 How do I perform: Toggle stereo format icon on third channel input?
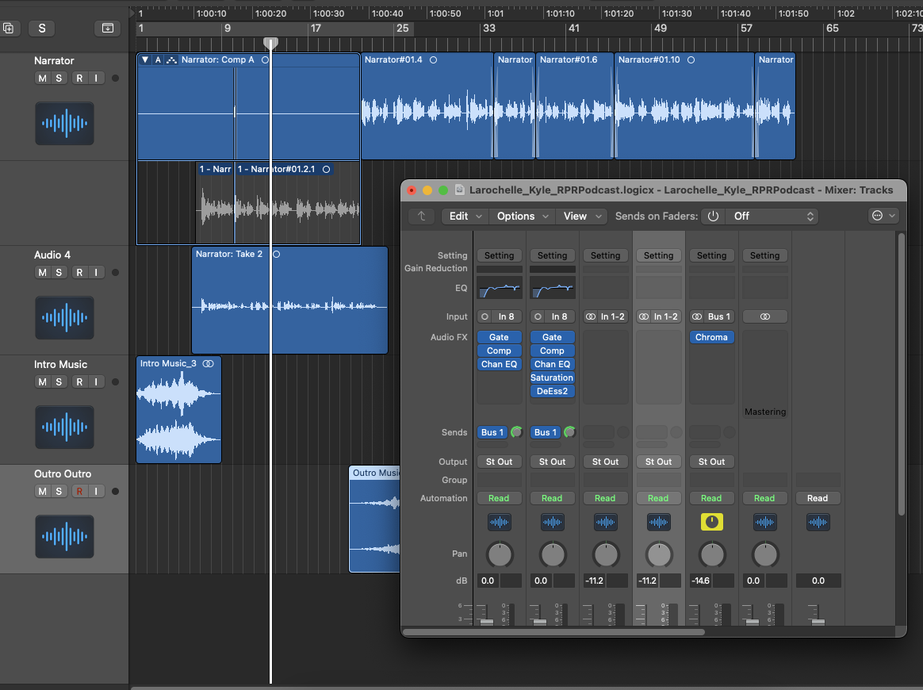tap(591, 316)
